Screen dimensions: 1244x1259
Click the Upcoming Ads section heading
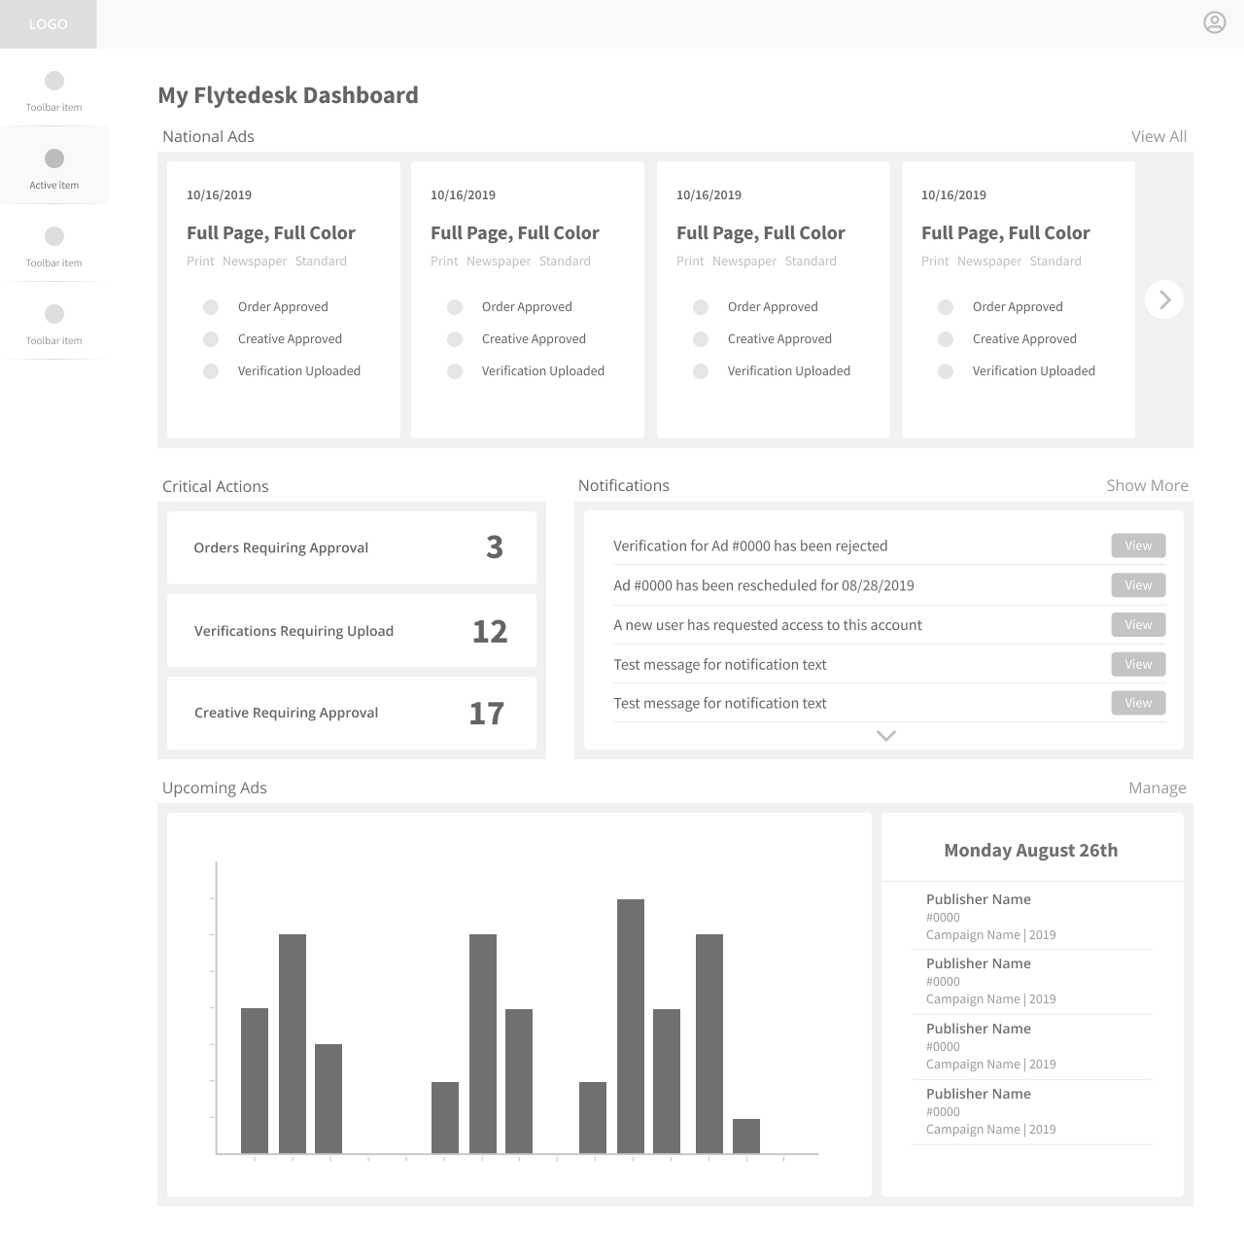coord(214,787)
